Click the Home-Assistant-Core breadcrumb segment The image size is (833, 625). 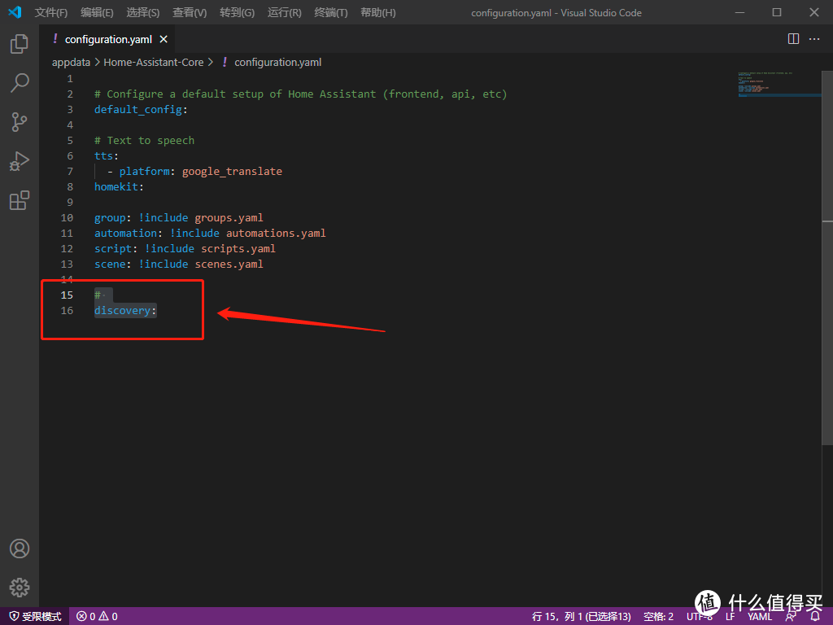coord(154,62)
